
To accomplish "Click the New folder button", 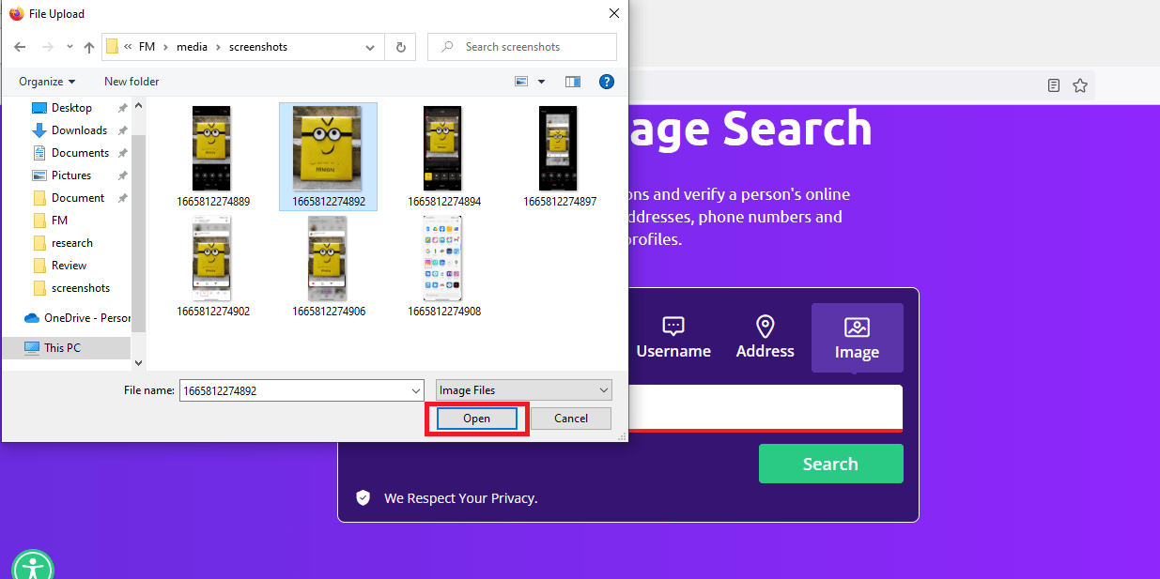I will [131, 82].
